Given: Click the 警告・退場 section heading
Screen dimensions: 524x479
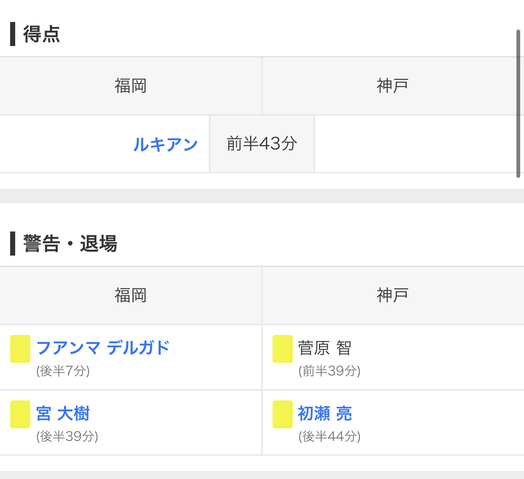Looking at the screenshot, I should pos(70,244).
